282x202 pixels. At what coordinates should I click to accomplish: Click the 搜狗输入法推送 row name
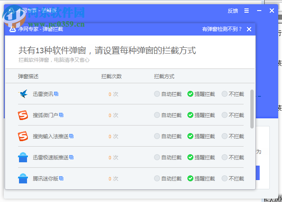click(51, 136)
